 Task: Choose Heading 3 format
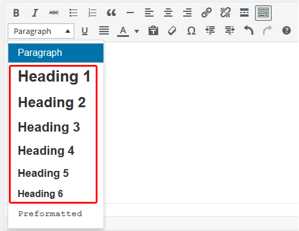[x=49, y=127]
